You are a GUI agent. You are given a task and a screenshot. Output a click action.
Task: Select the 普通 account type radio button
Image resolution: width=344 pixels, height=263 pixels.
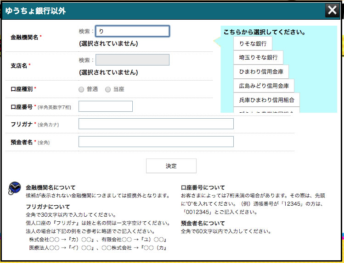(81, 89)
